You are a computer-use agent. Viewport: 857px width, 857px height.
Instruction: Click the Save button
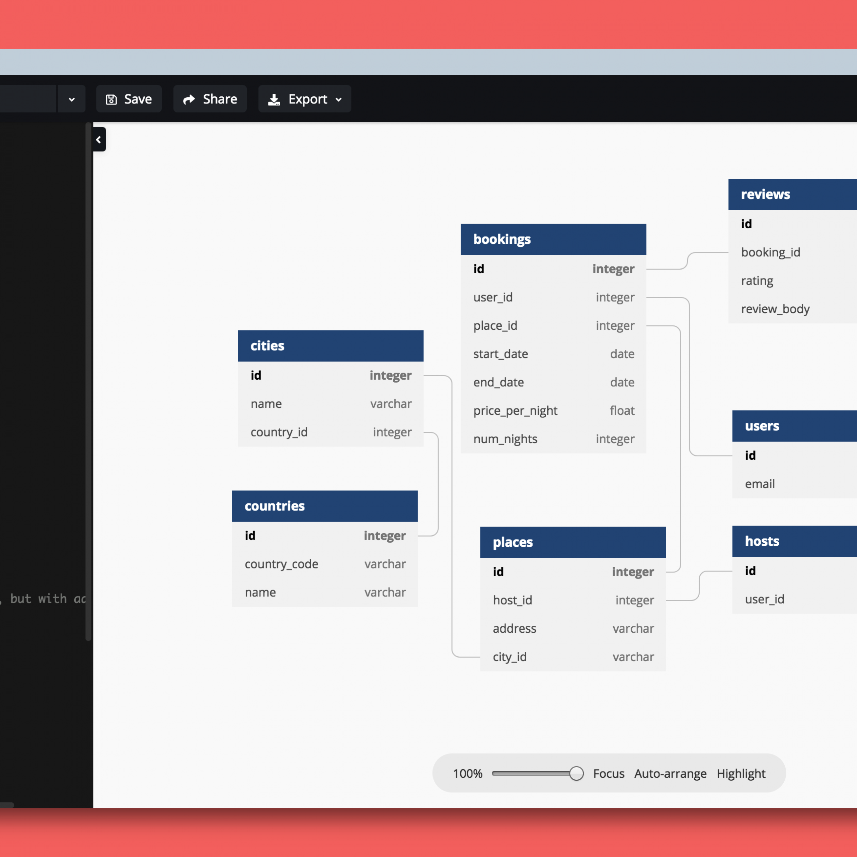point(128,98)
